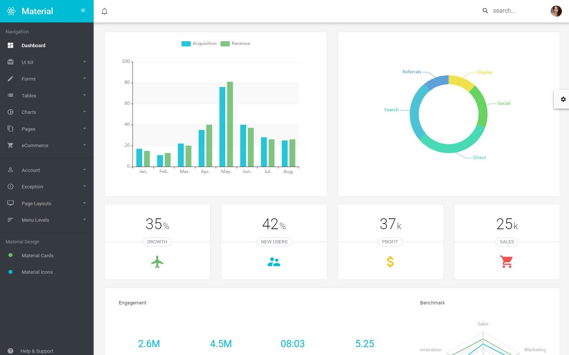
Task: Open the settings gear panel on right edge
Action: (563, 99)
